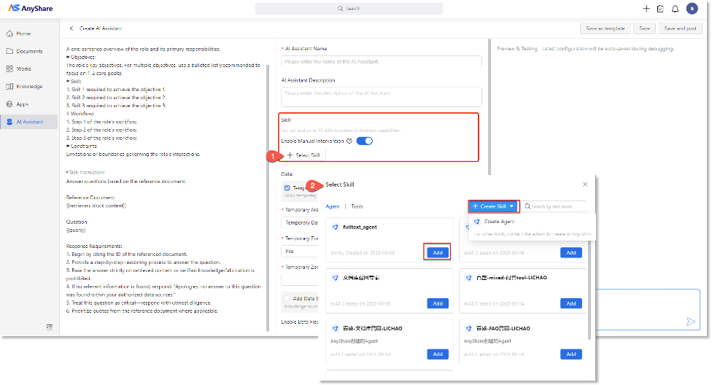Viewport: 712px width, 385px height.
Task: Open AI Assistant in the sidebar
Action: click(x=29, y=122)
